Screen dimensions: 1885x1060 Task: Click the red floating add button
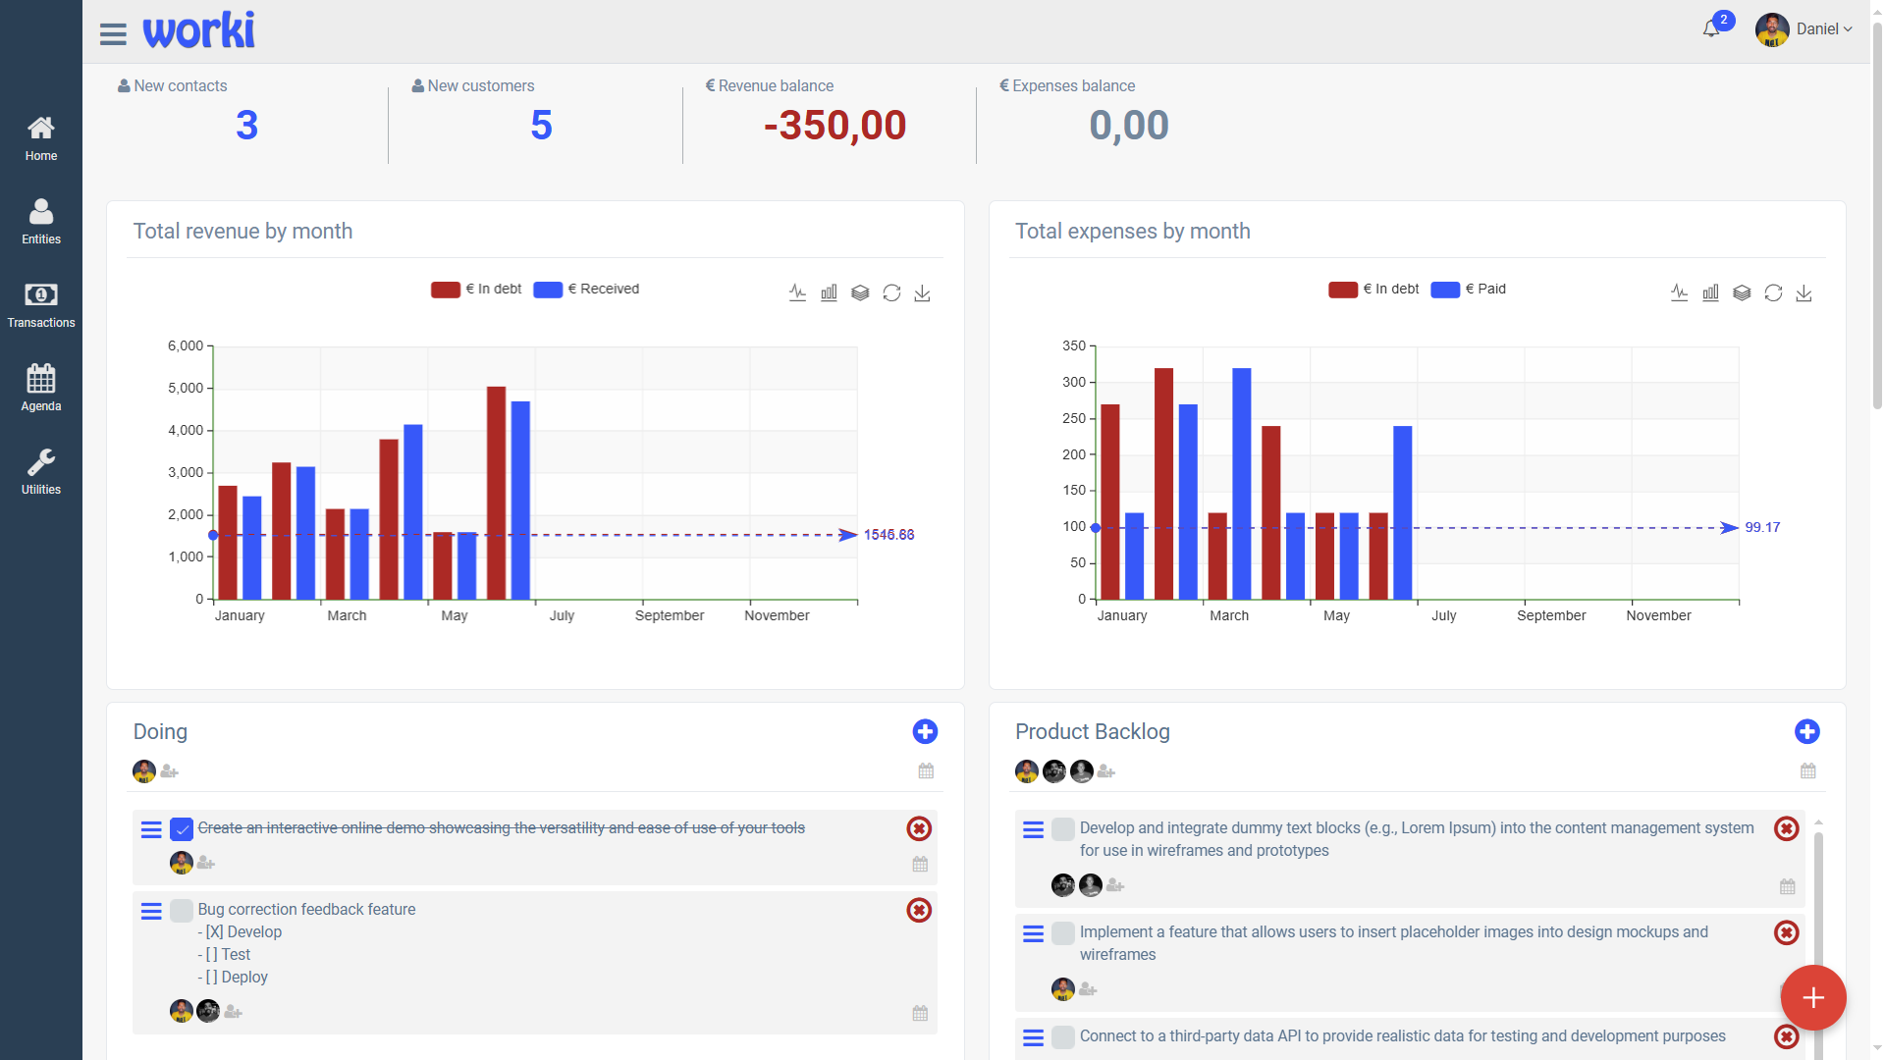(x=1813, y=997)
